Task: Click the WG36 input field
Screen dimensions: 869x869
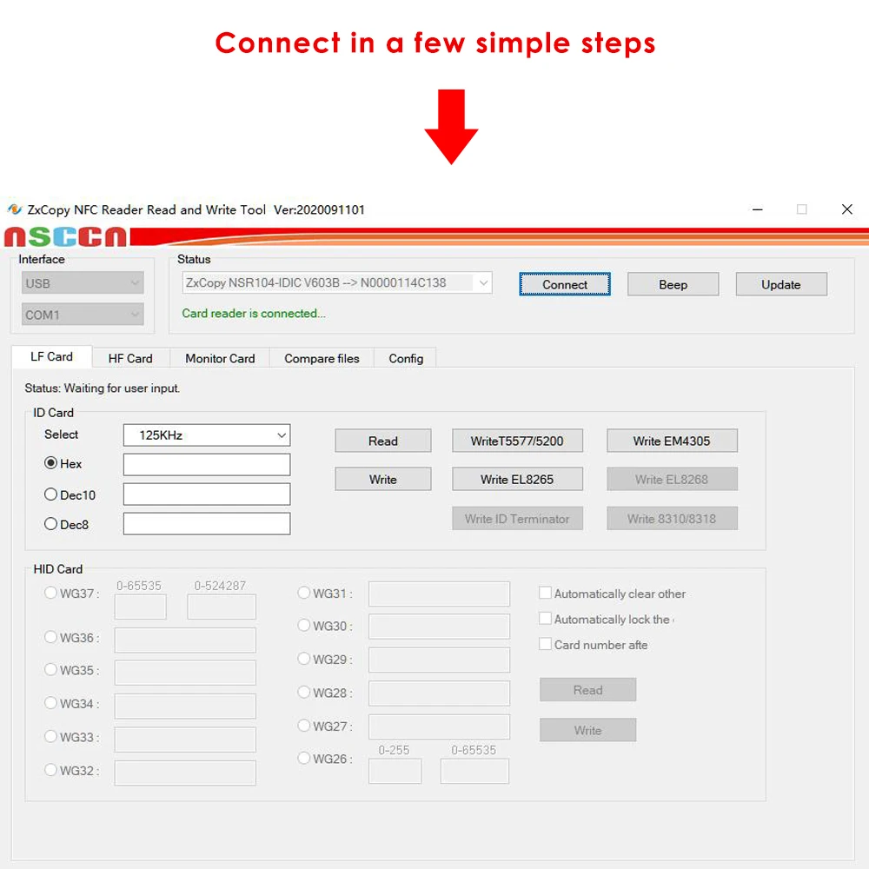Action: [185, 640]
